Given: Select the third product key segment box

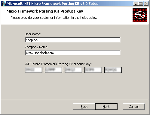Looking at the screenshot, I should [73, 70].
